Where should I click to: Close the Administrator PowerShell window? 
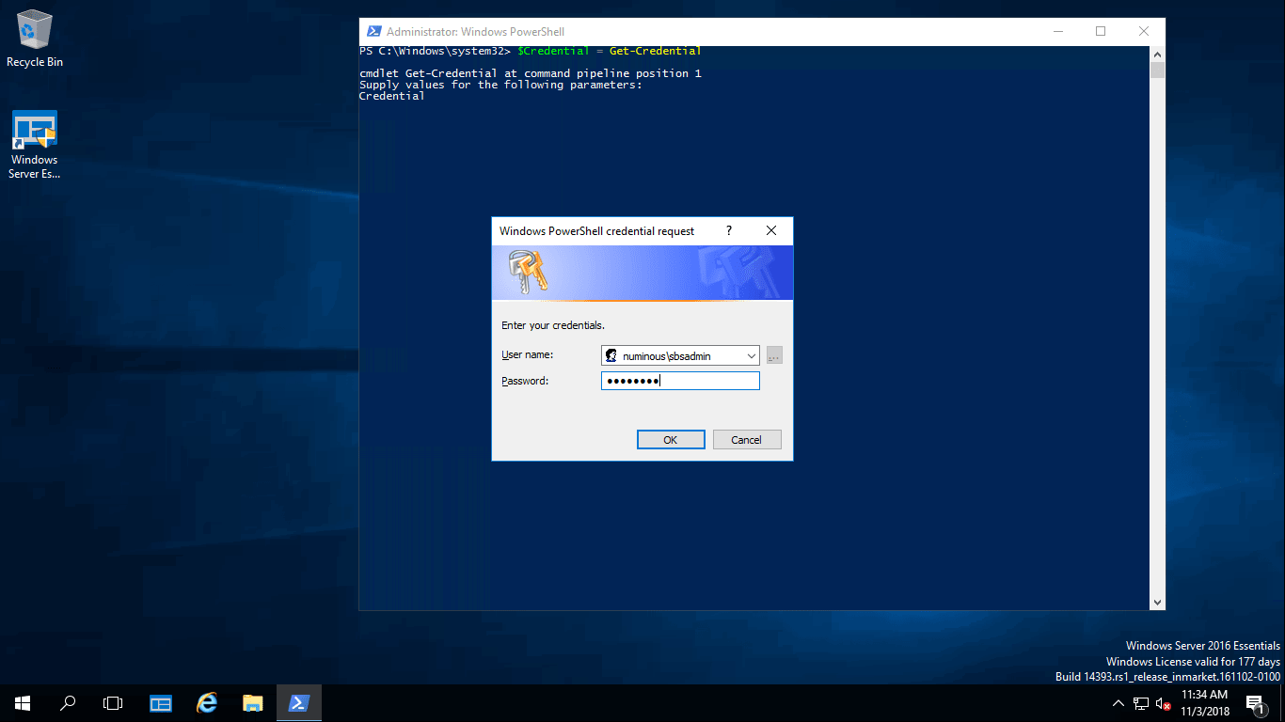1144,32
